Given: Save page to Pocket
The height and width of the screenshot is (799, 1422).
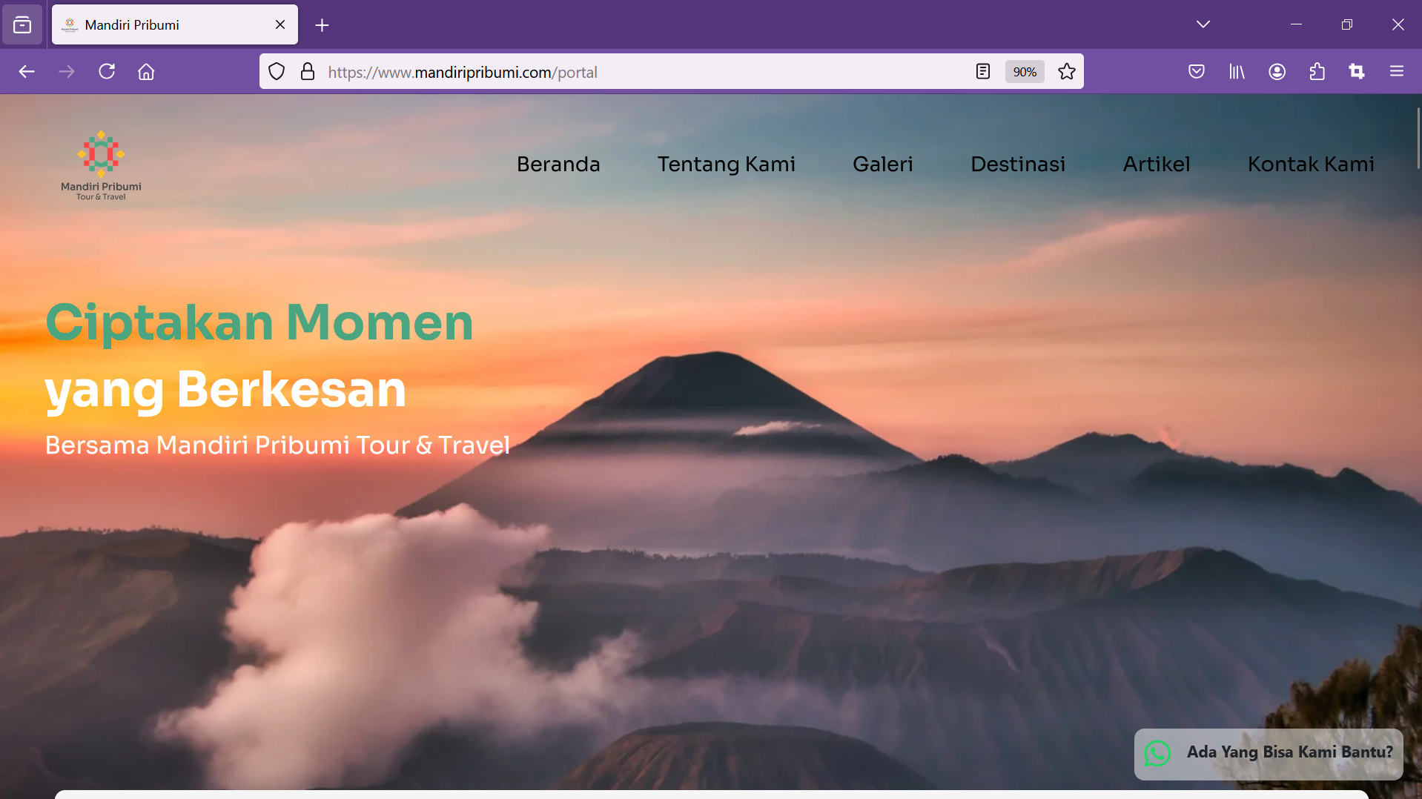Looking at the screenshot, I should [1196, 72].
